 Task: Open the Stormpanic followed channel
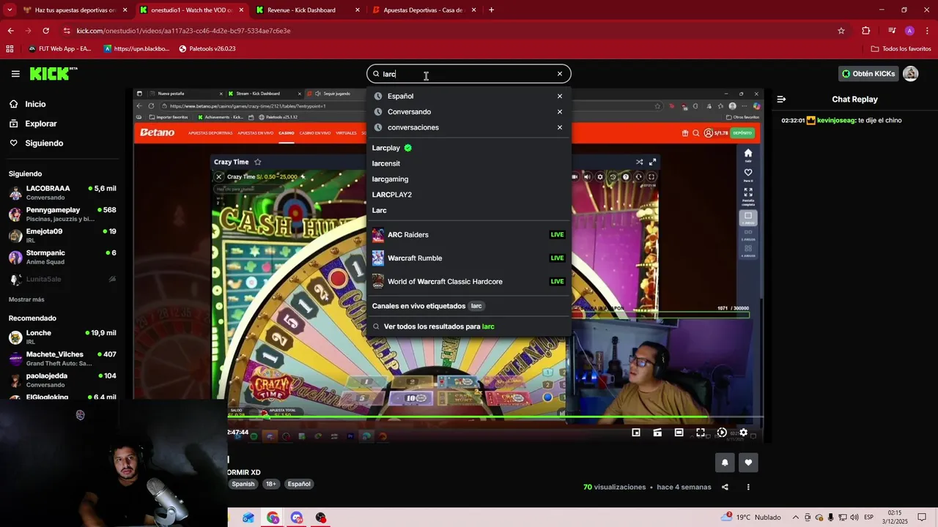point(62,257)
